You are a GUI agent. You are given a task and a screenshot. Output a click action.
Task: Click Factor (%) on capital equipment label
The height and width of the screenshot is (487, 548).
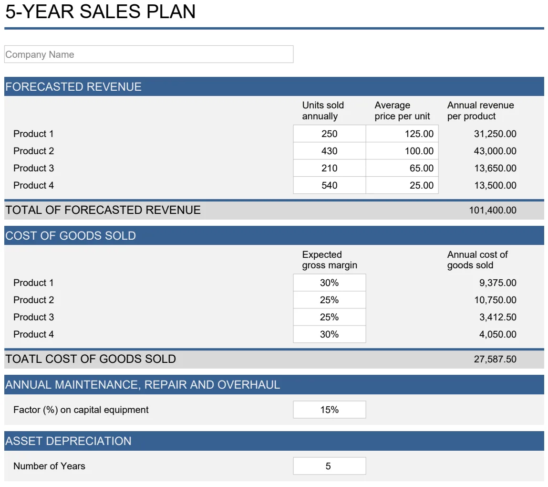tap(81, 410)
